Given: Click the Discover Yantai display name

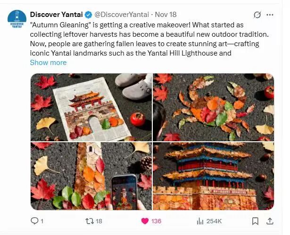Looking at the screenshot, I should (57, 15).
